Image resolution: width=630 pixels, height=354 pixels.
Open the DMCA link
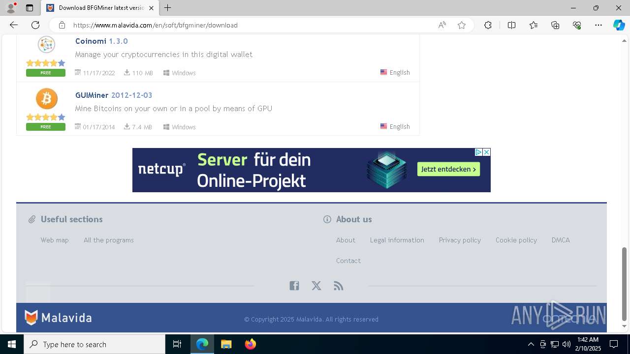(561, 240)
